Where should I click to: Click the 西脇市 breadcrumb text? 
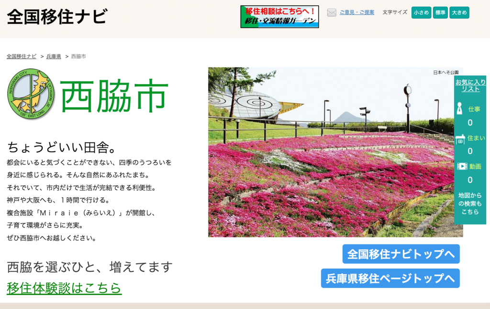point(78,56)
